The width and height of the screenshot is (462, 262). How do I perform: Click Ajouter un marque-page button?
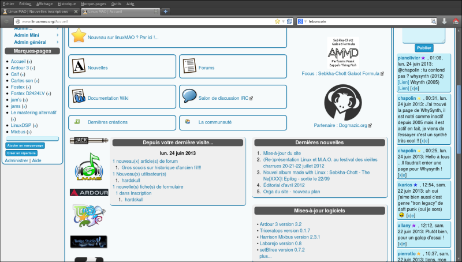(x=25, y=145)
